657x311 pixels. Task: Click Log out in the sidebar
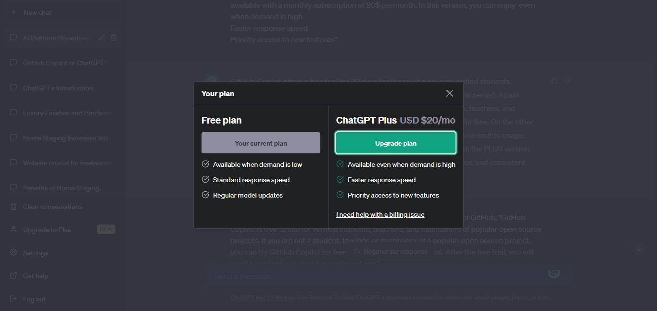(x=34, y=299)
